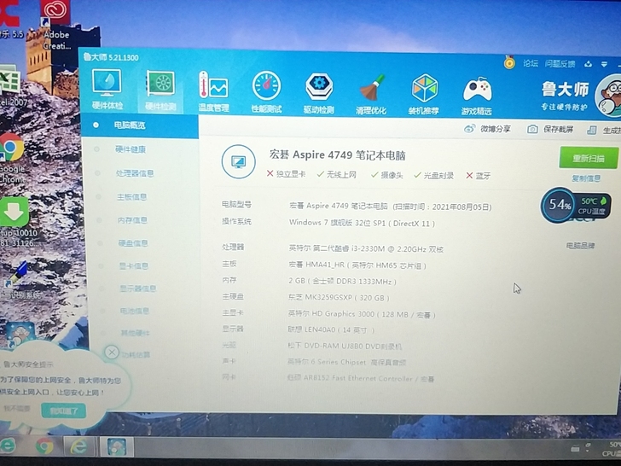Open the pen icon desktop shortcut
Screen dimensions: 621x466
18,279
